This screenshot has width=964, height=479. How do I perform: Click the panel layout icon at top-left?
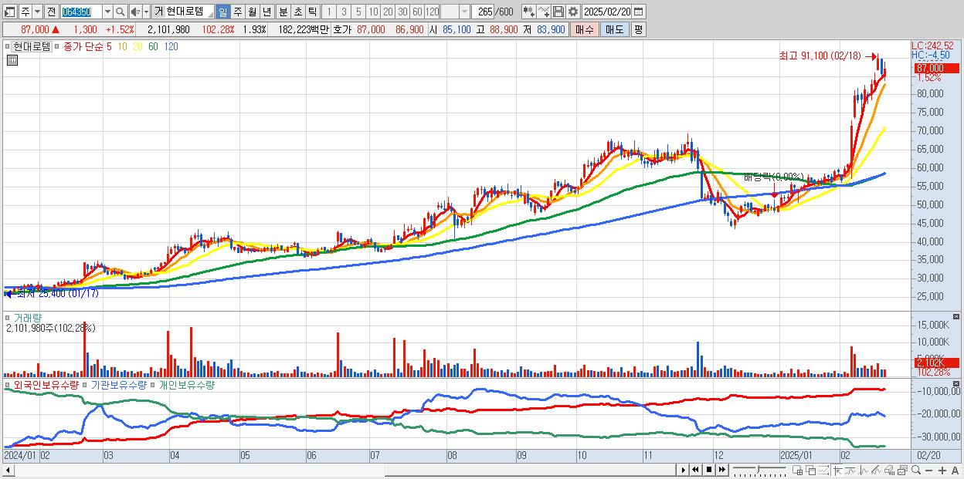tap(9, 12)
